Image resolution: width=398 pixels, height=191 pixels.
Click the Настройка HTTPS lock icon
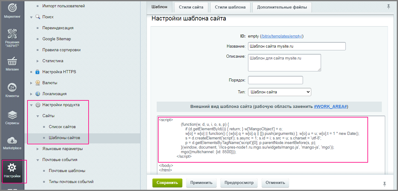pos(38,72)
